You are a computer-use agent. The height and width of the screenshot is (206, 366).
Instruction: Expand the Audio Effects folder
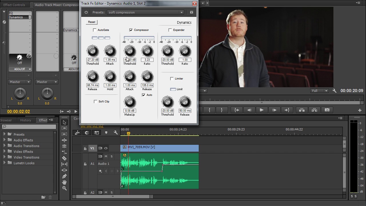[x=4, y=140]
